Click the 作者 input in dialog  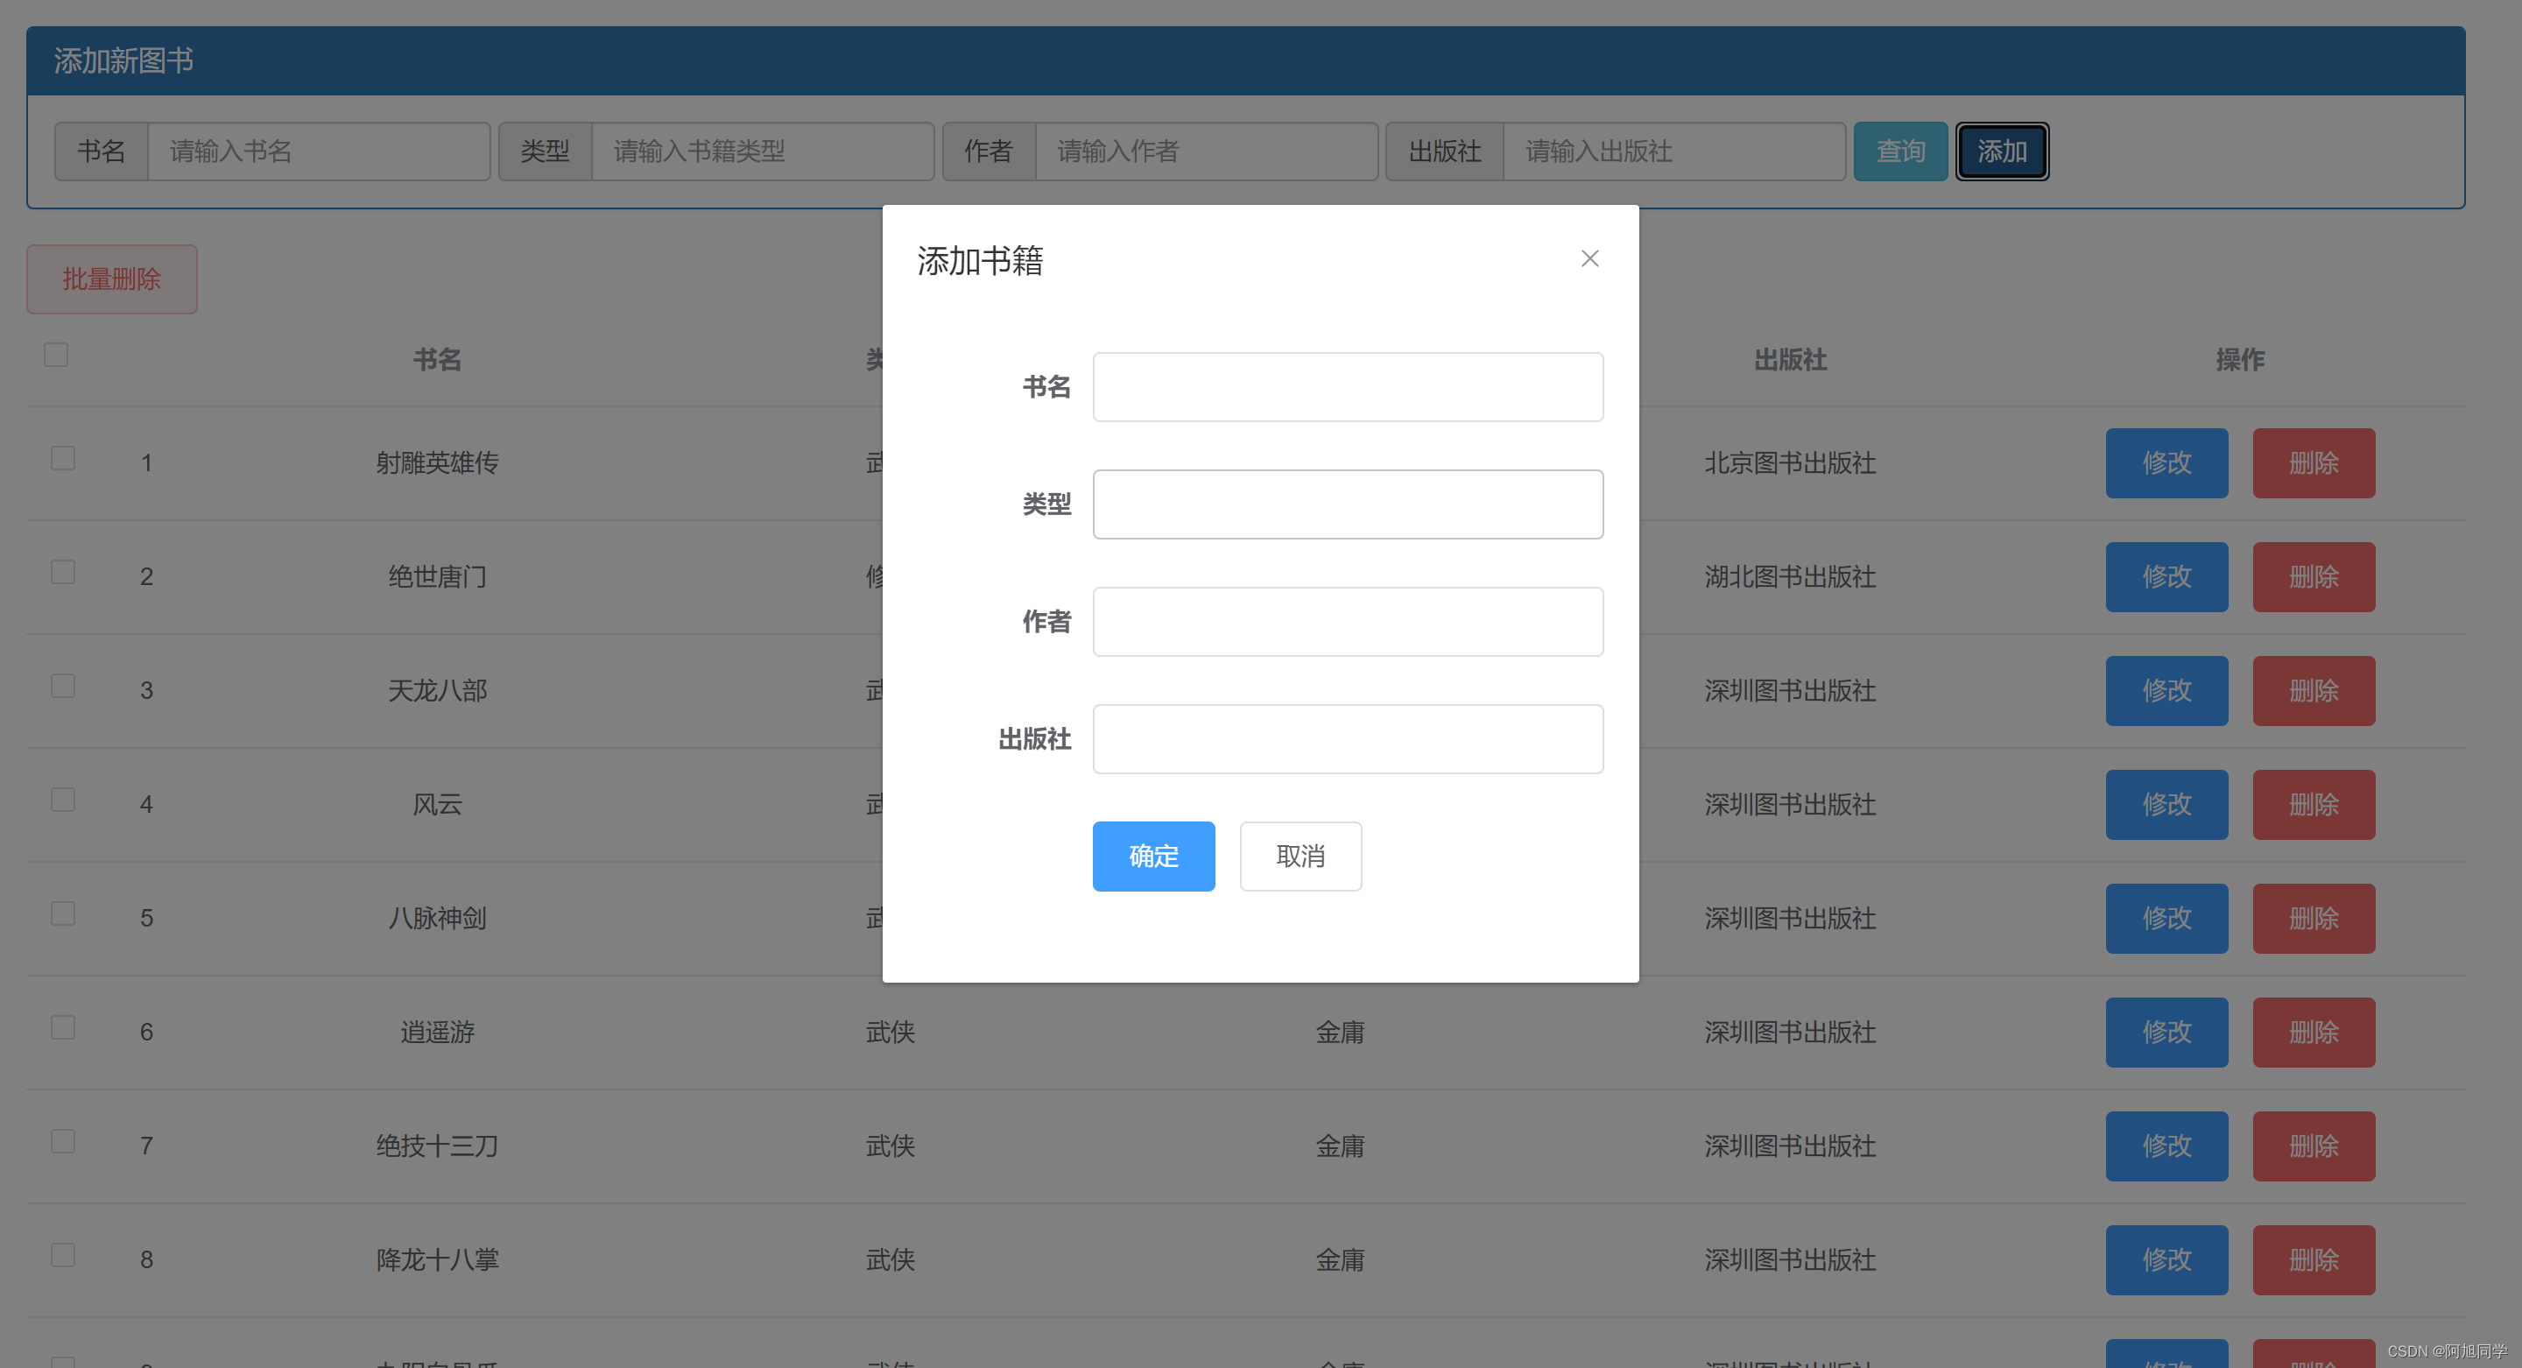coord(1347,622)
